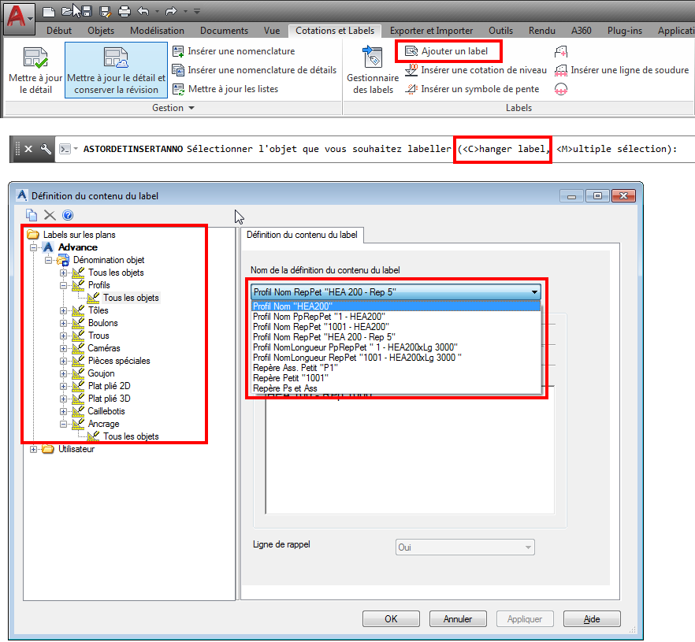Screen dimensions: 695x642
Task: Open the Exporter et Importer ribbon tab
Action: (431, 31)
